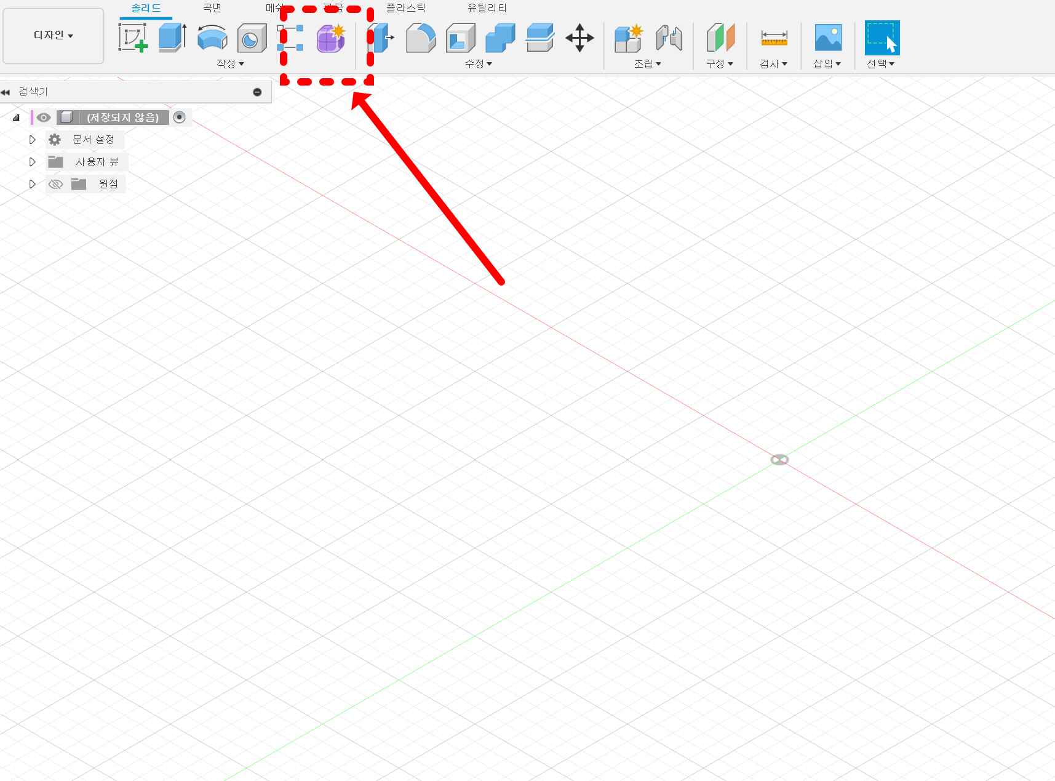Click the blue connected-squares icon in Create group
This screenshot has width=1055, height=781.
tap(290, 38)
